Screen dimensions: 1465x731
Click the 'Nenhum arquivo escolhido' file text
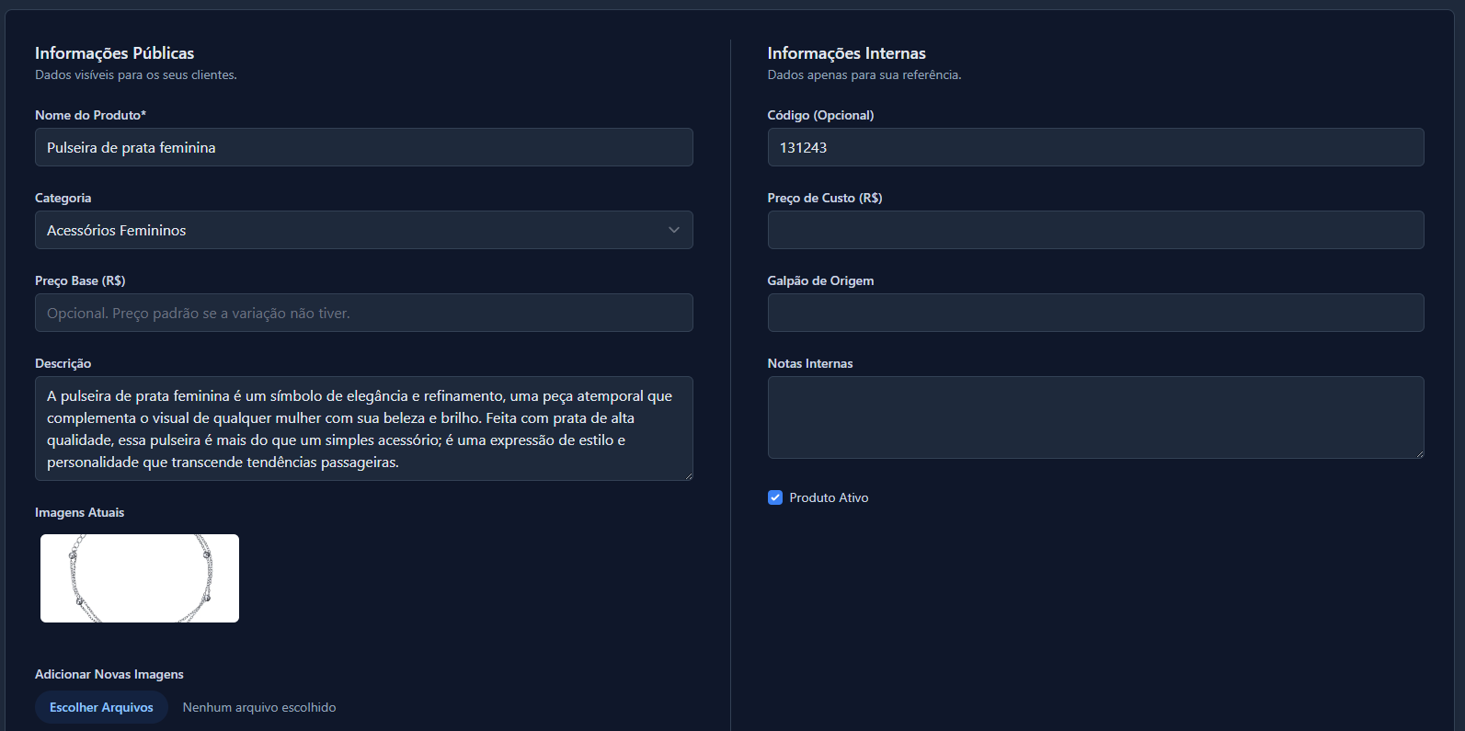tap(259, 707)
